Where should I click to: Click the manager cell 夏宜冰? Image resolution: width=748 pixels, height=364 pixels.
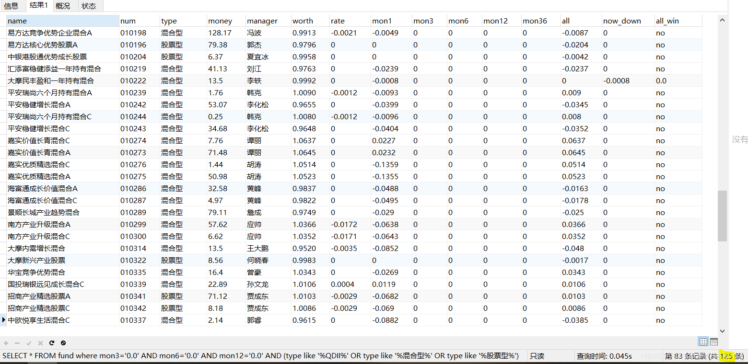(268, 57)
